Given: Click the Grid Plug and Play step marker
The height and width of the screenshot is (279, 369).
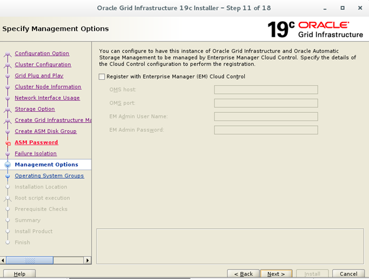Looking at the screenshot, I should point(8,76).
